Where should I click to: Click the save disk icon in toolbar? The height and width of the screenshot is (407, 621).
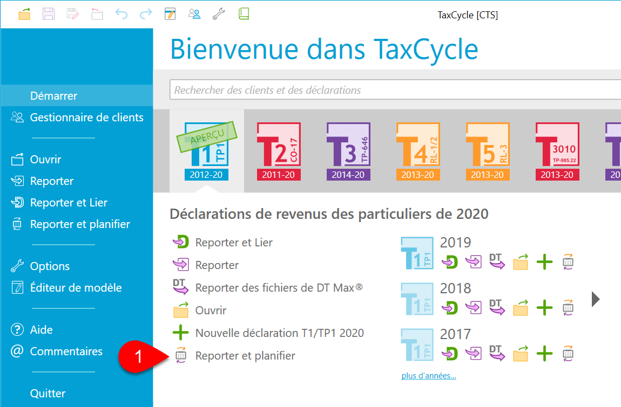(49, 15)
